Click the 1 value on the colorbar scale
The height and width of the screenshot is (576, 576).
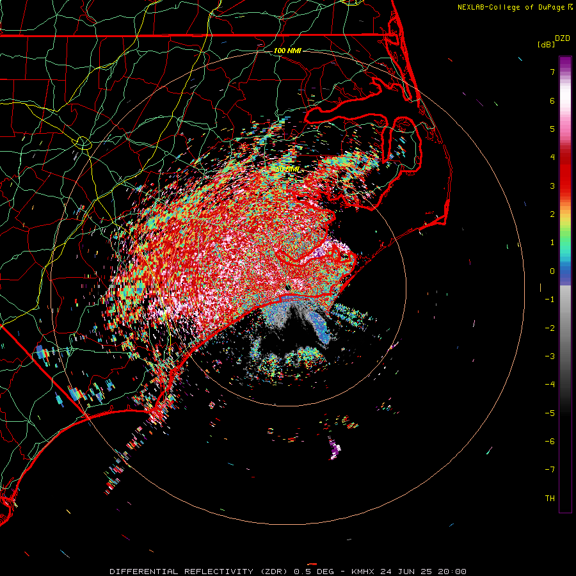pyautogui.click(x=552, y=243)
